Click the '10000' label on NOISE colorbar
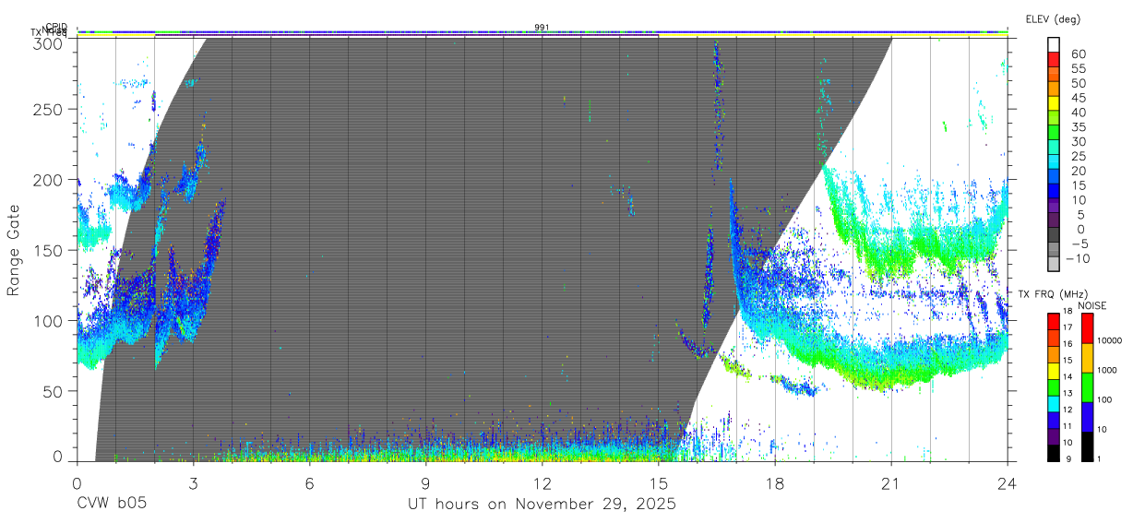The image size is (1133, 523). pyautogui.click(x=1111, y=340)
